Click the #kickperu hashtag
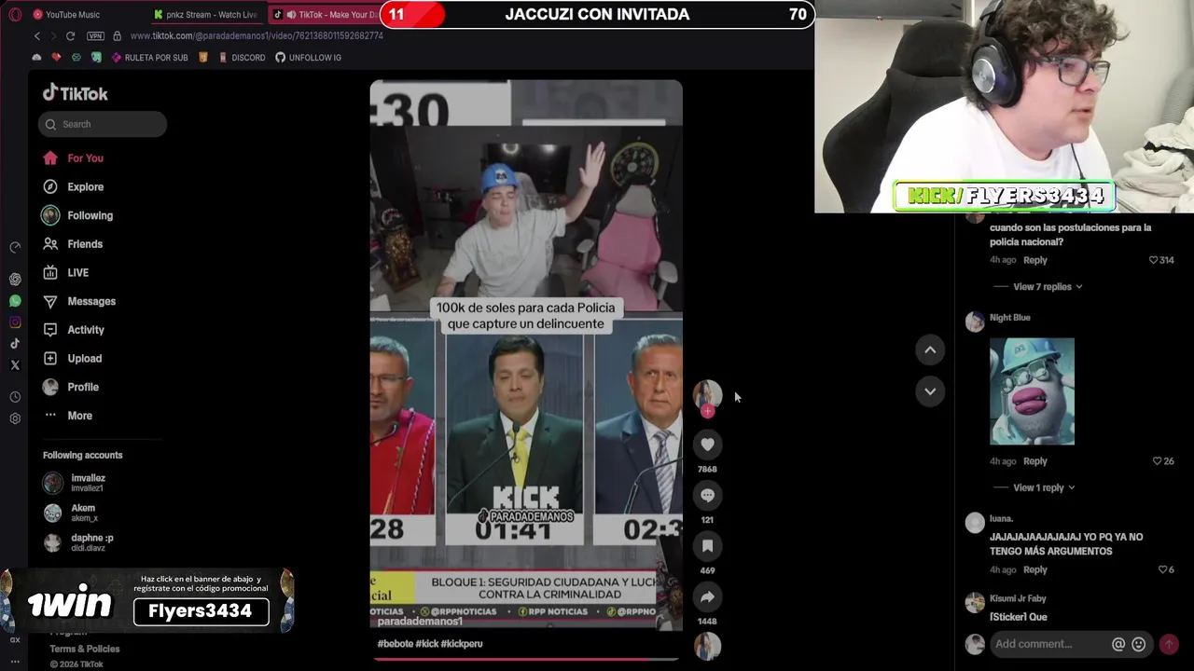 (462, 644)
